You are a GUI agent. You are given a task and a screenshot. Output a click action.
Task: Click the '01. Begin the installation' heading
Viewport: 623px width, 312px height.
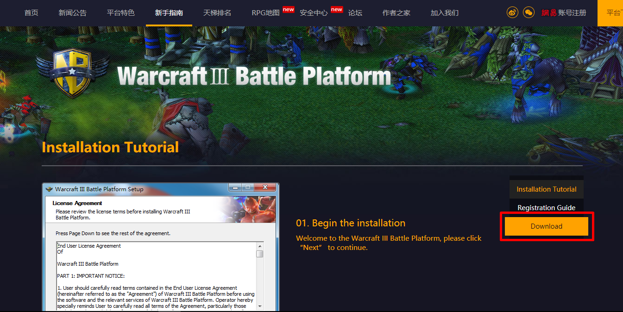(x=351, y=223)
